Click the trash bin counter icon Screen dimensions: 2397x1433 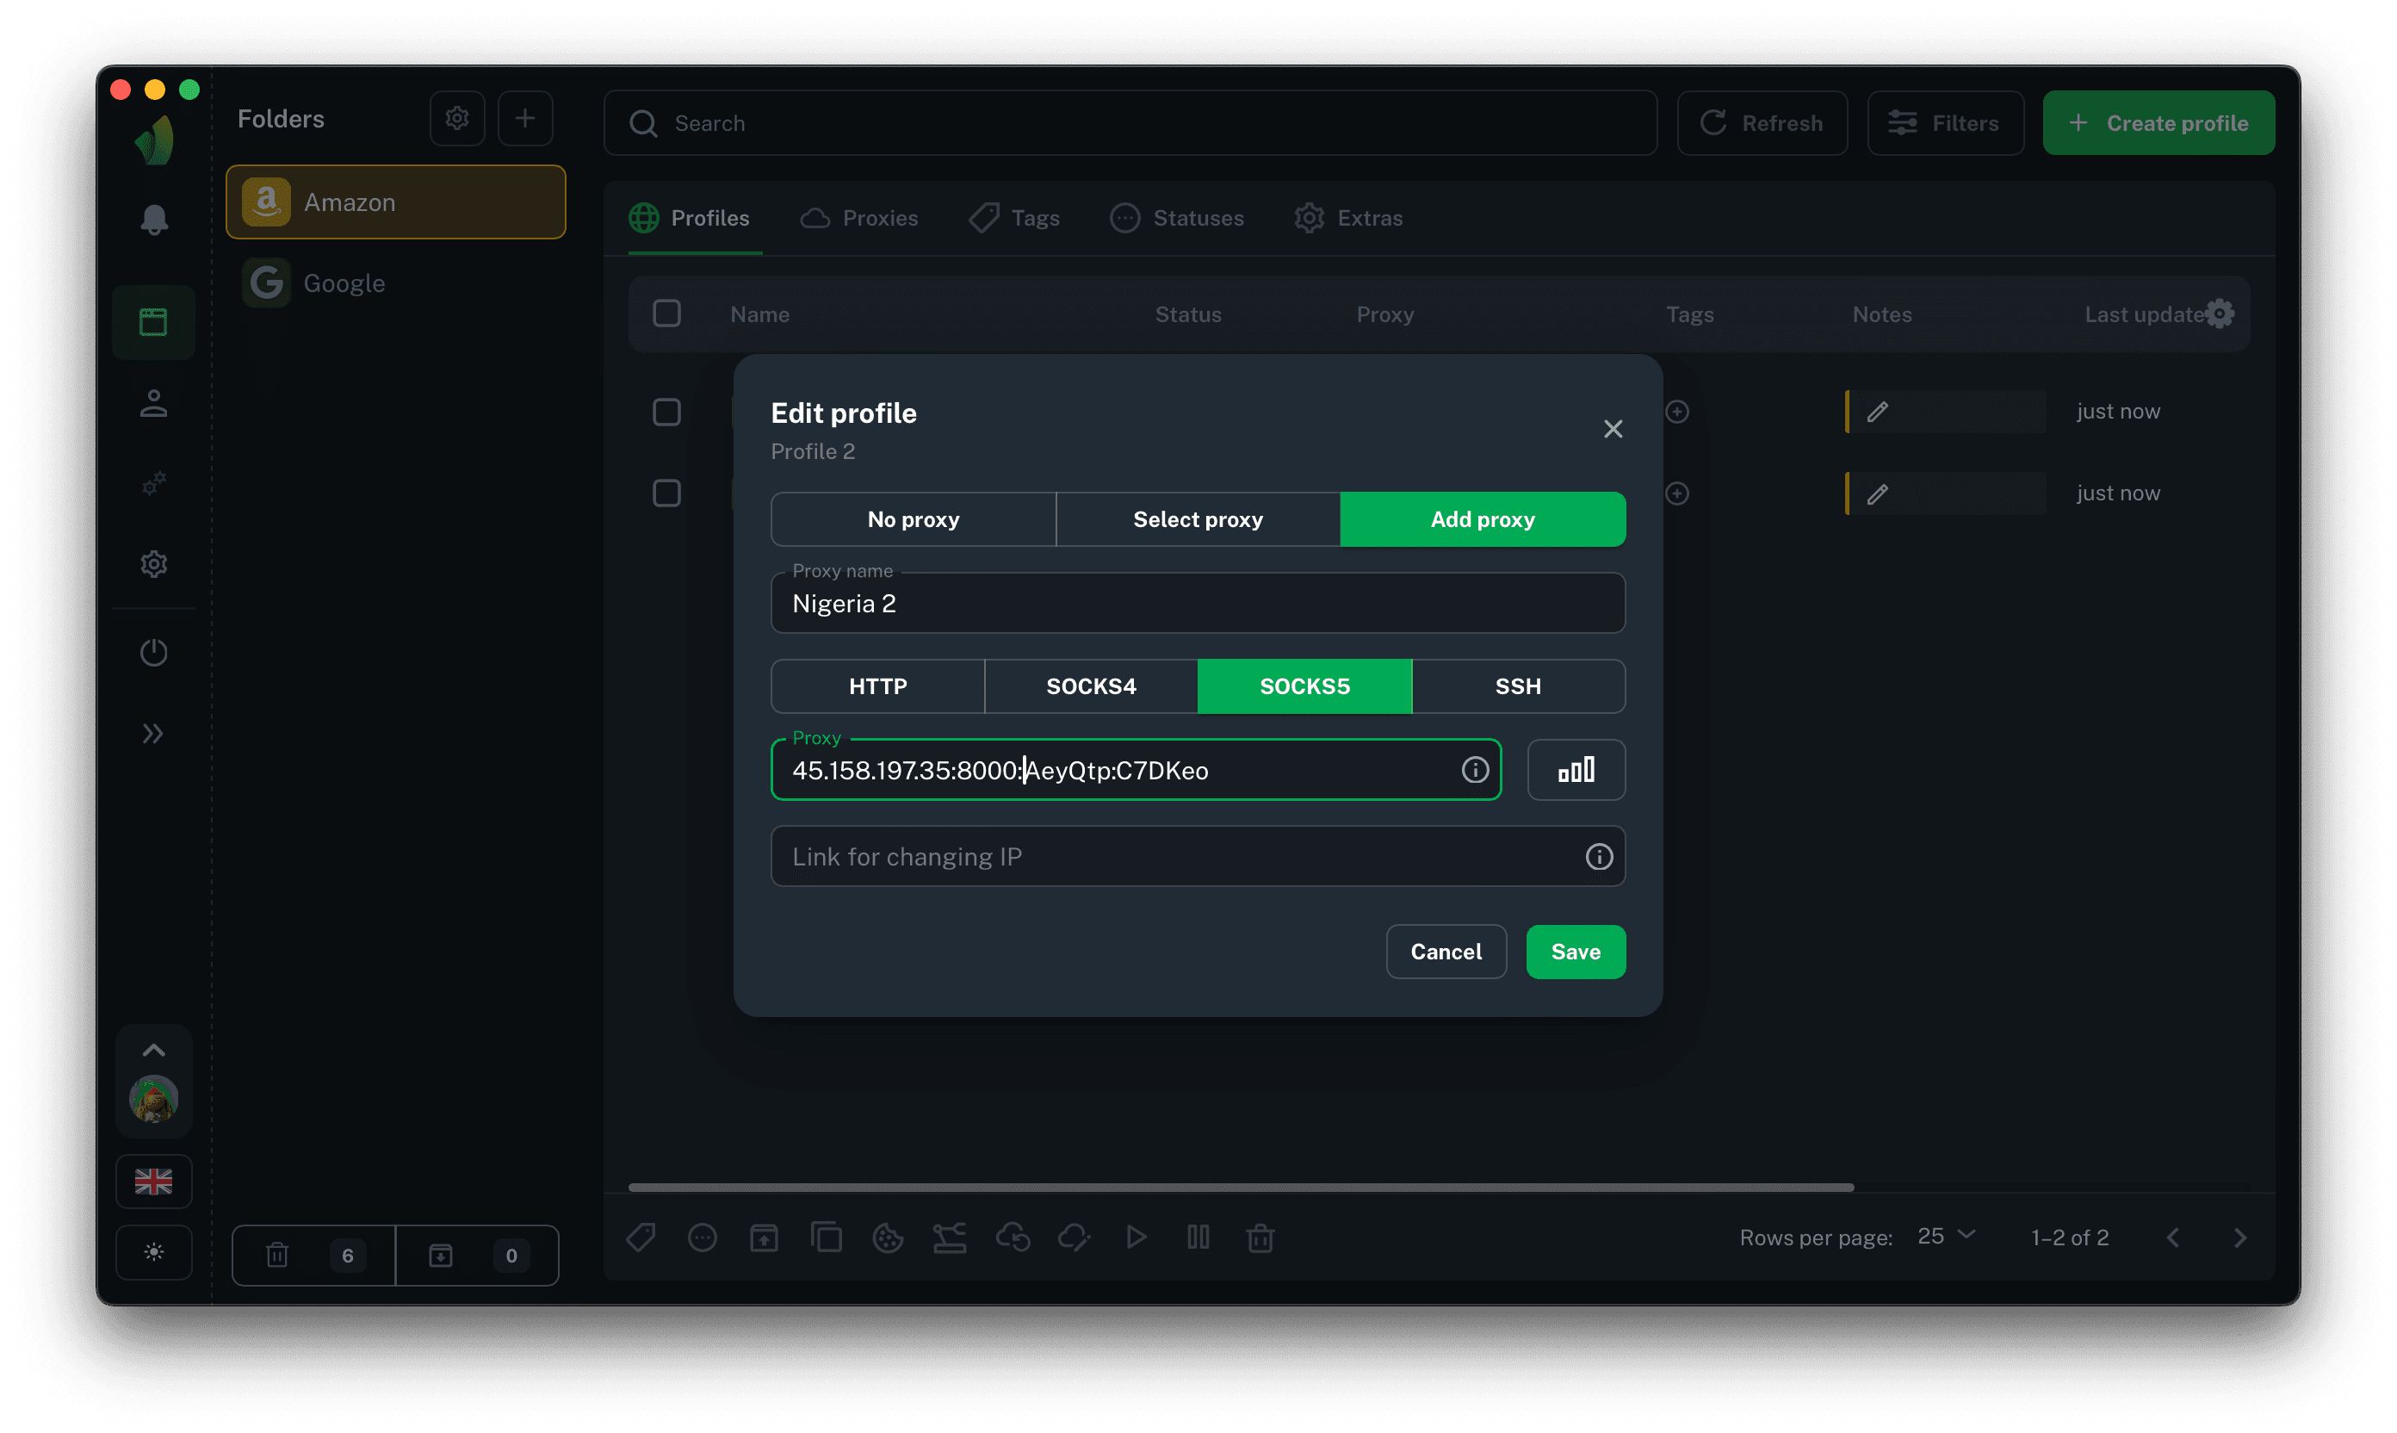[x=277, y=1255]
